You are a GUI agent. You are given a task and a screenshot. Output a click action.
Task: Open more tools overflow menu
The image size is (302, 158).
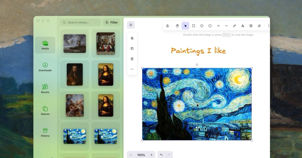[269, 26]
